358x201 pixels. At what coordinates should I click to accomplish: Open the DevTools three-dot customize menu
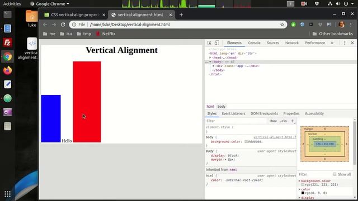pos(345,43)
